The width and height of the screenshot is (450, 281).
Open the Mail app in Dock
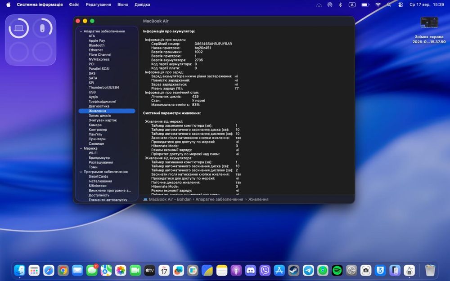[x=77, y=270]
